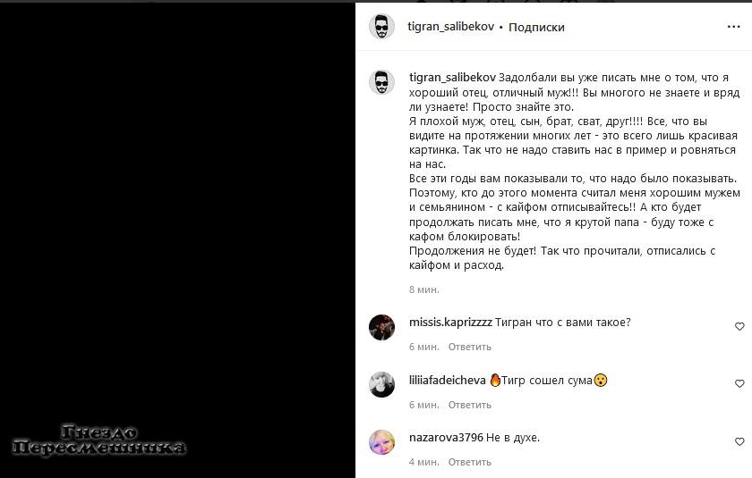The height and width of the screenshot is (478, 752).
Task: Open tigran_salibekov avatar beside the caption
Action: (x=381, y=82)
